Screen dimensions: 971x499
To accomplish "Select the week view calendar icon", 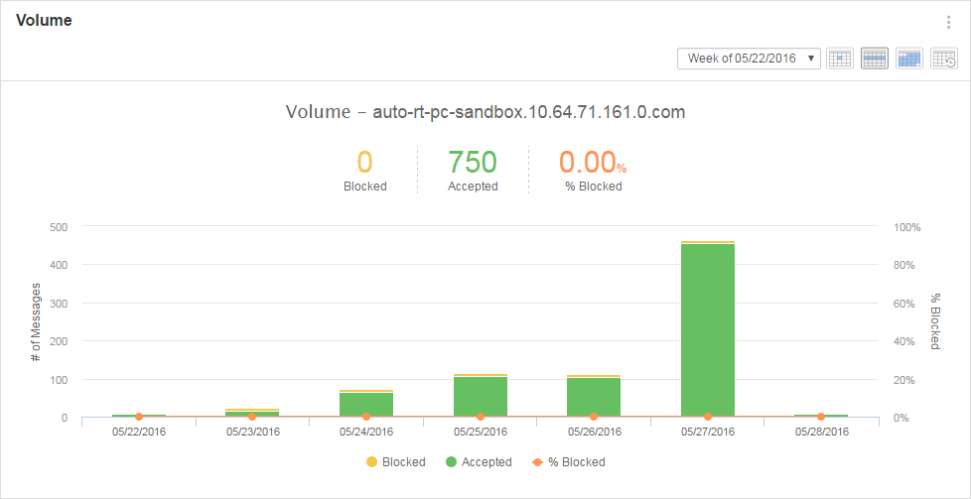I will 874,59.
